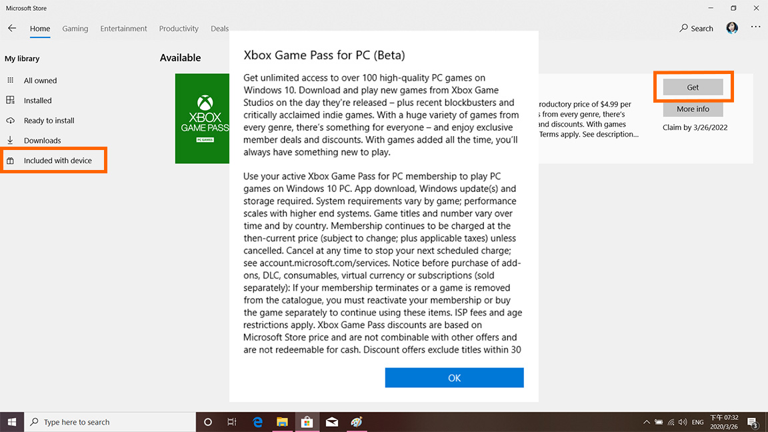The image size is (768, 432).
Task: Click the Claim by 3/26/2022 text
Action: [695, 127]
